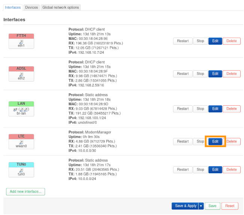244x215 pixels.
Task: Stop the ADSL interface
Action: coord(200,74)
